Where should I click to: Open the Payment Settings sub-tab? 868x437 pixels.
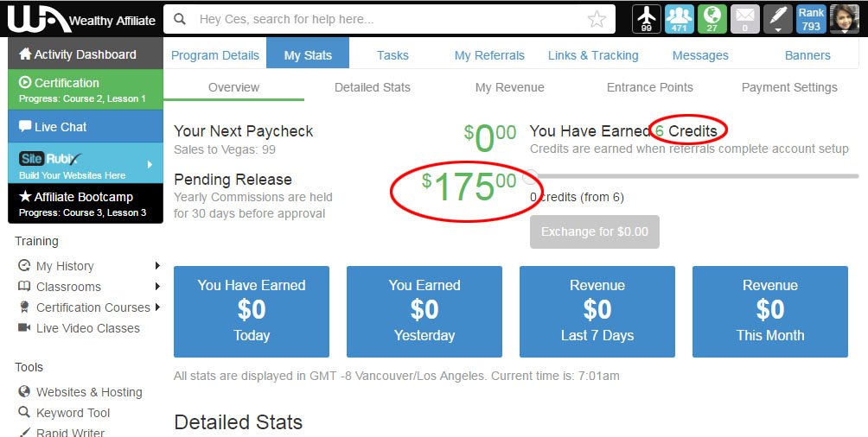[789, 87]
